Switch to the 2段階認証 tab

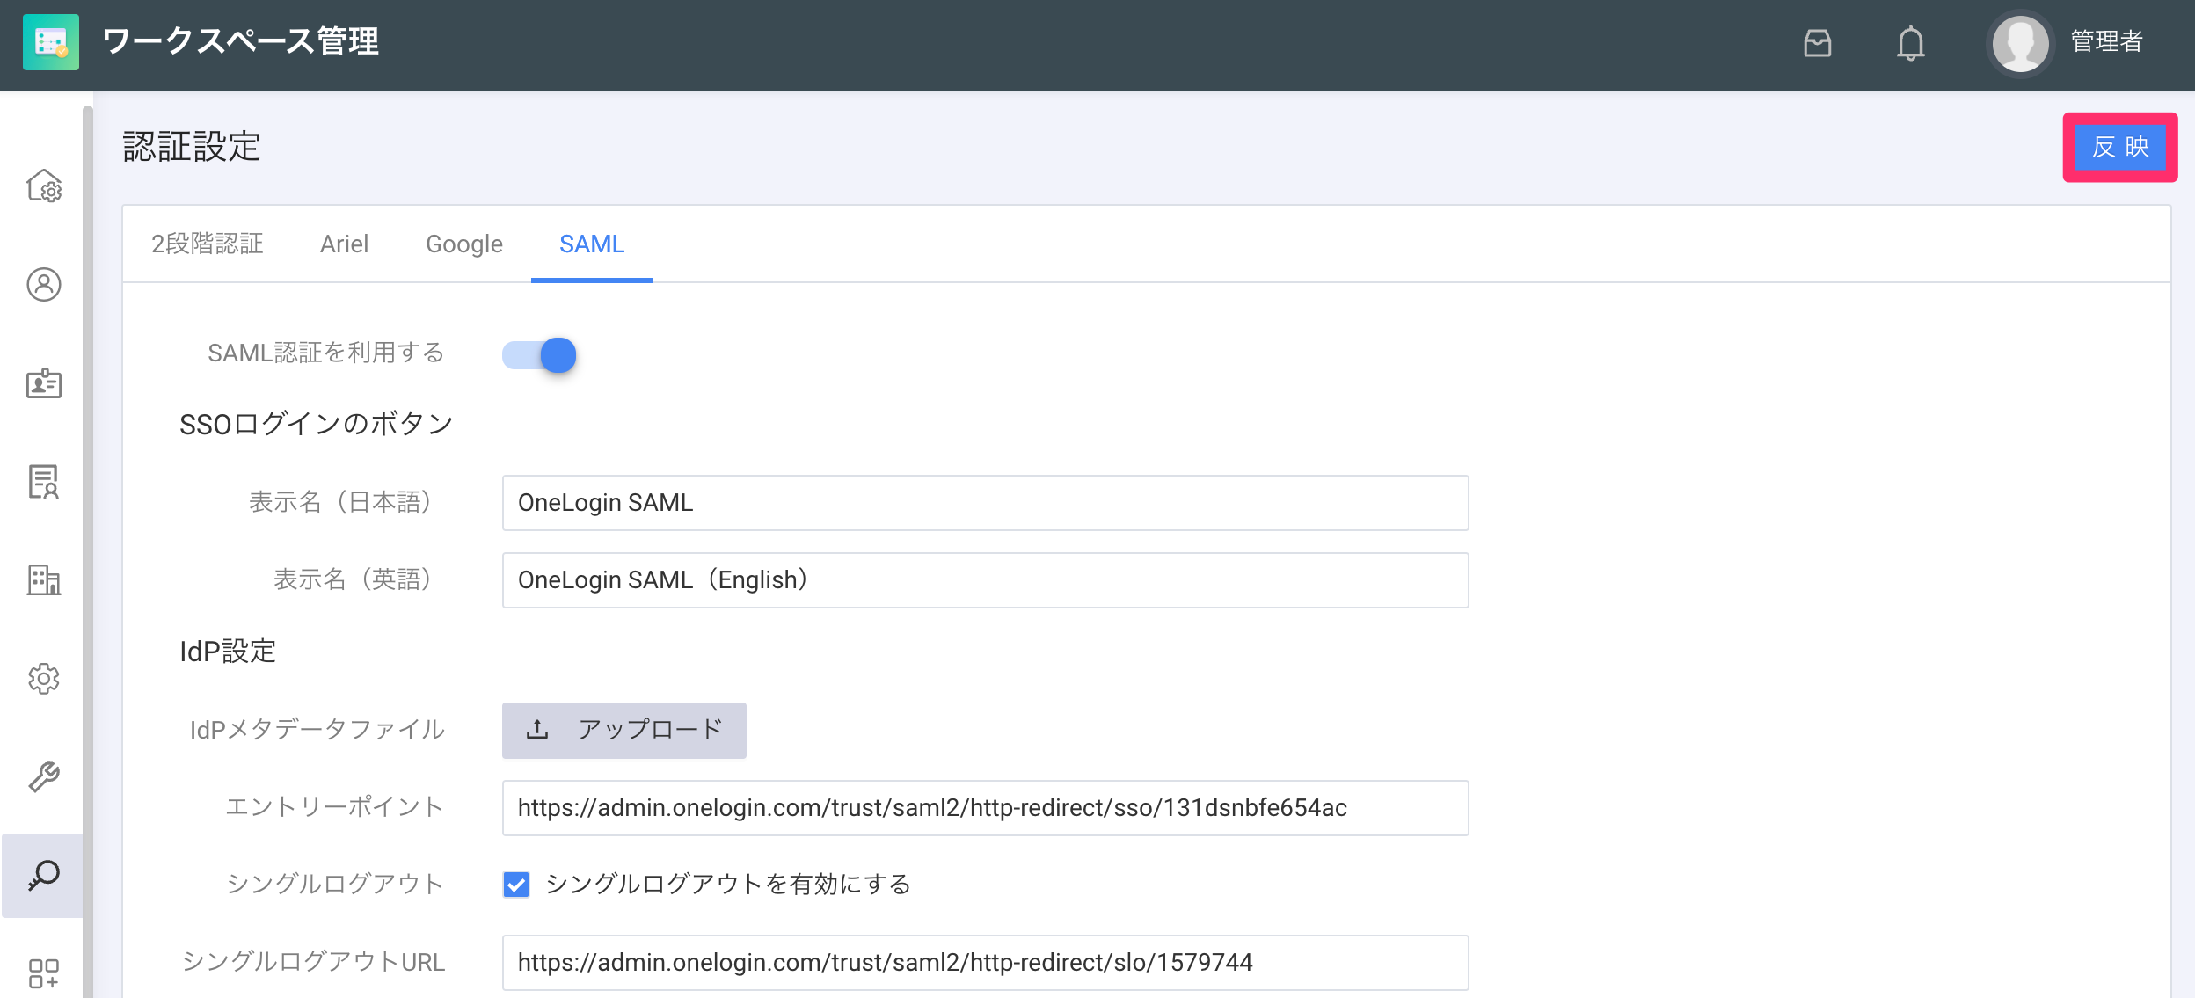tap(208, 244)
